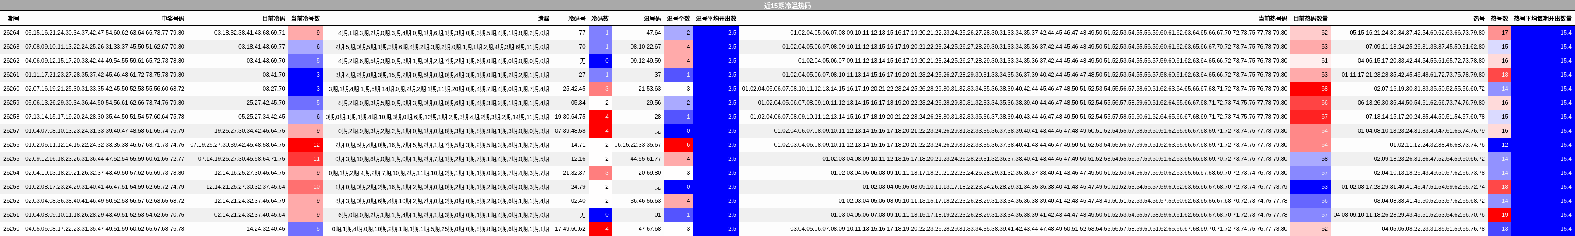The height and width of the screenshot is (236, 1575).
Task: Click cold numbers 17,49,60,62 in row 26250
Action: [x=570, y=229]
